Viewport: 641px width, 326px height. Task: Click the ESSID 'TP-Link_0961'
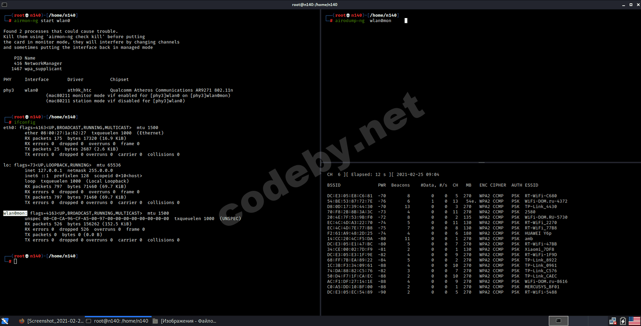[541, 265]
